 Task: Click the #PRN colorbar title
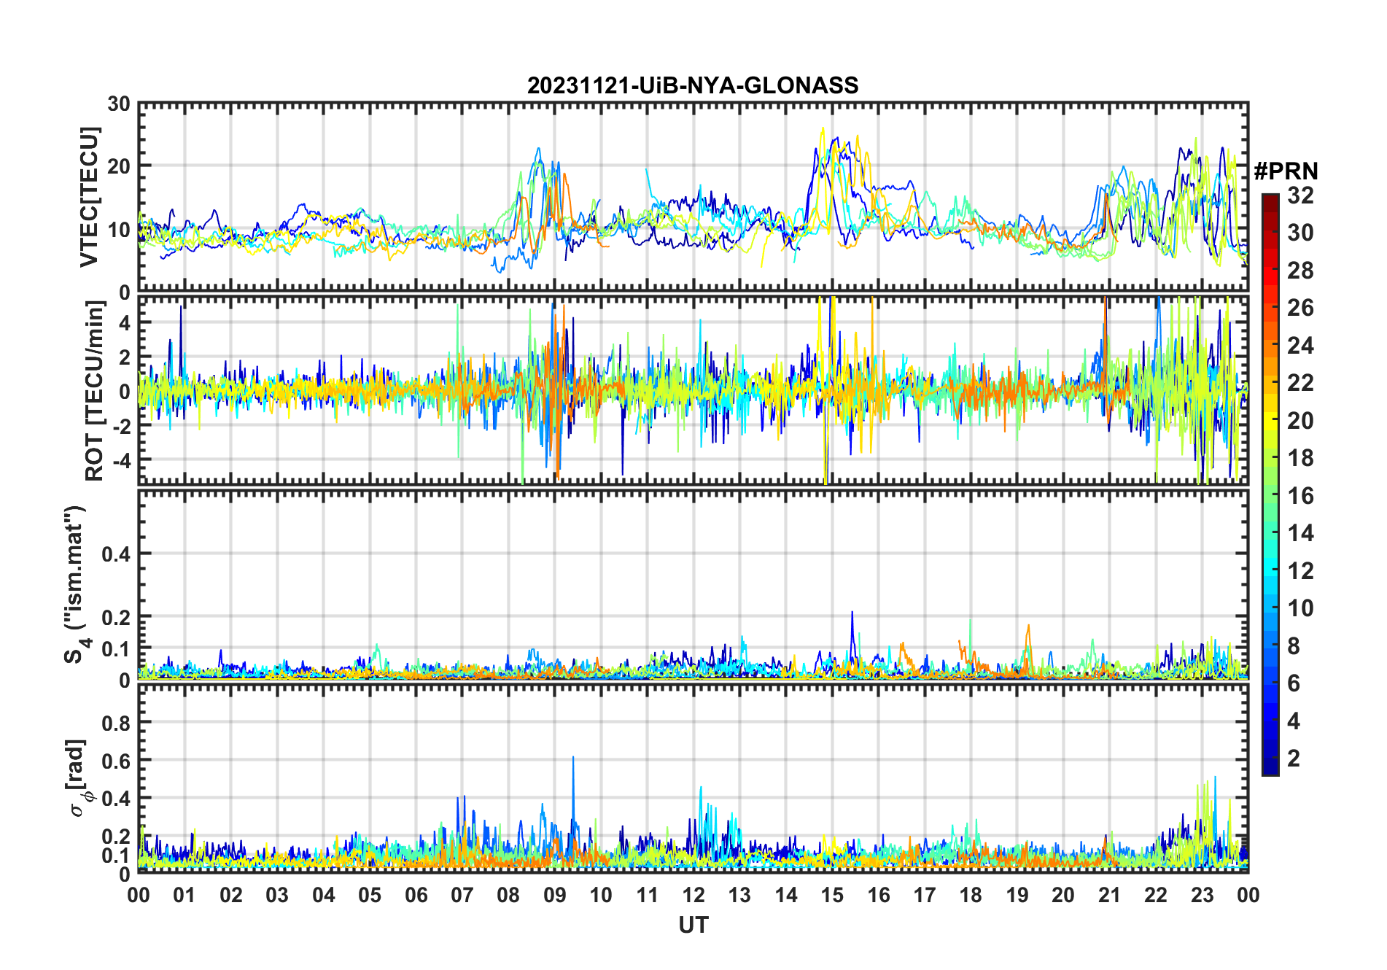(1286, 171)
